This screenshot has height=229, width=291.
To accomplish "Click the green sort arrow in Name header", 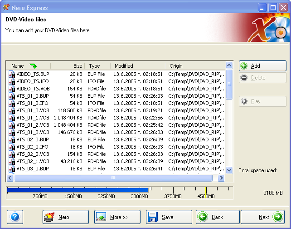I will coord(33,66).
